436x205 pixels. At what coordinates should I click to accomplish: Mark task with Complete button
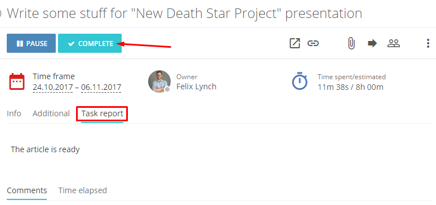(x=90, y=43)
